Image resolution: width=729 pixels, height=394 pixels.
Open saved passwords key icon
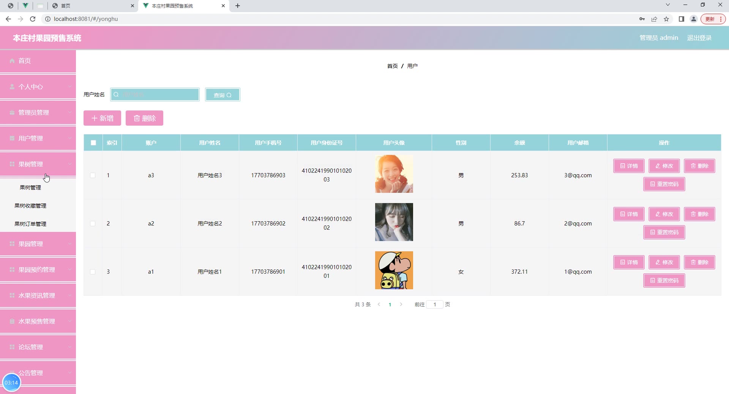642,19
